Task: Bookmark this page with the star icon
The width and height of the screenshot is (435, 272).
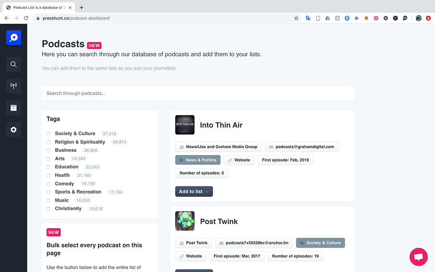Action: tap(296, 18)
